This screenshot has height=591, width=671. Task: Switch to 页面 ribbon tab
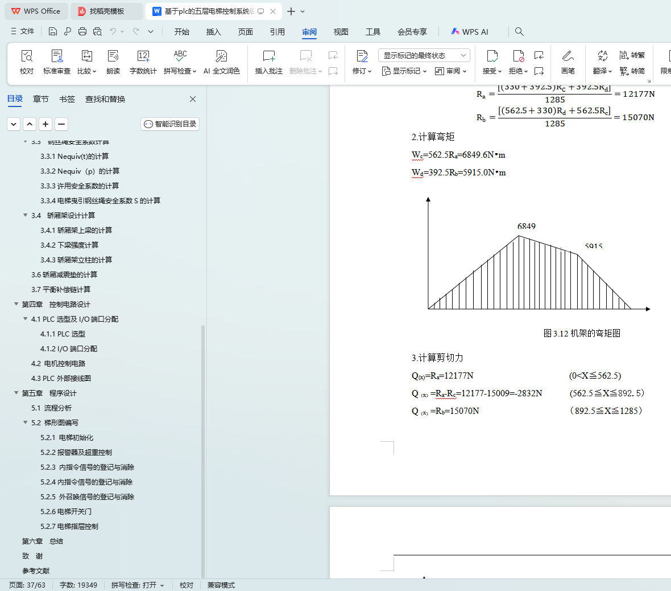[246, 32]
